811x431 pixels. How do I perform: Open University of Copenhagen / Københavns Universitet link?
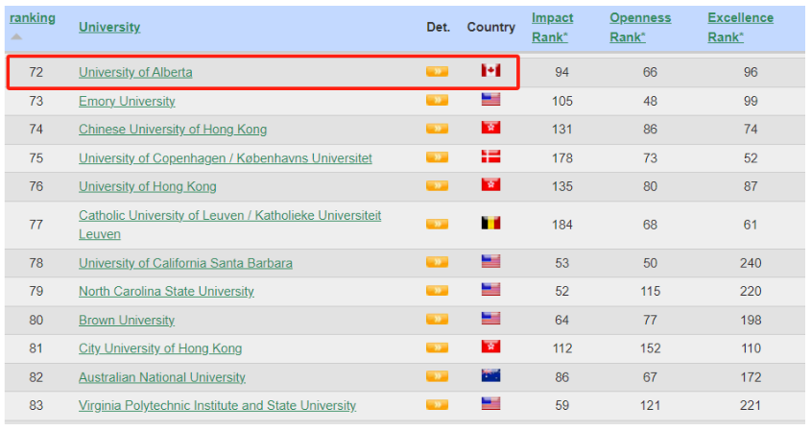pyautogui.click(x=226, y=158)
